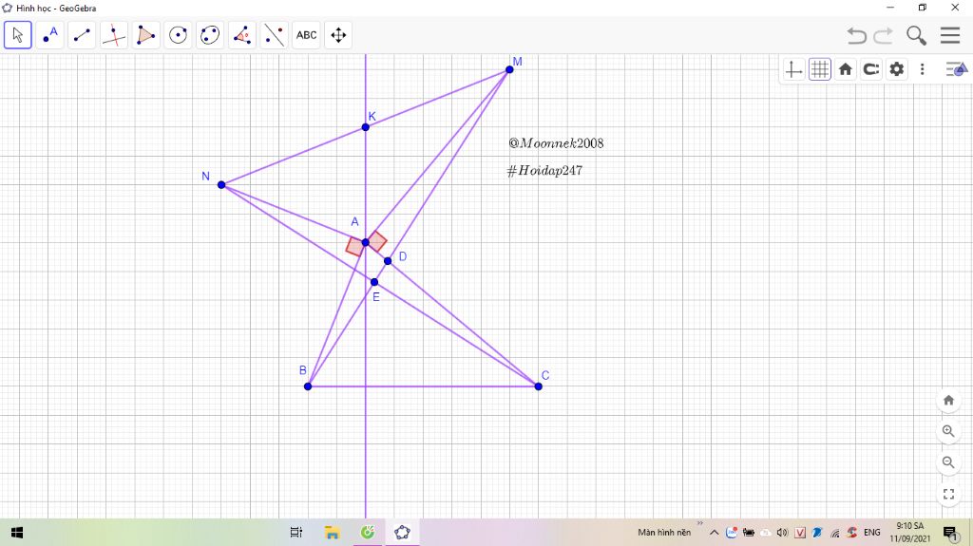Toggle grid display in style bar

[820, 69]
